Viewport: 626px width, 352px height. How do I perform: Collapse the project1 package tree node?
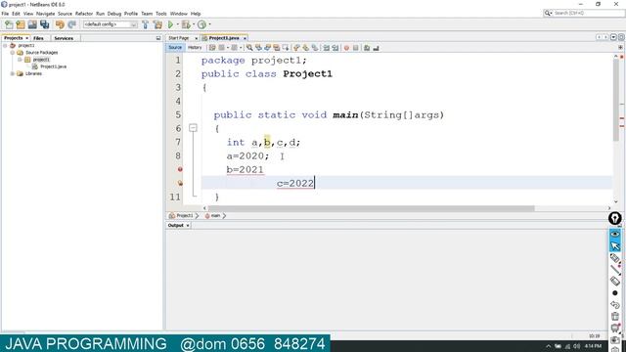[20, 60]
